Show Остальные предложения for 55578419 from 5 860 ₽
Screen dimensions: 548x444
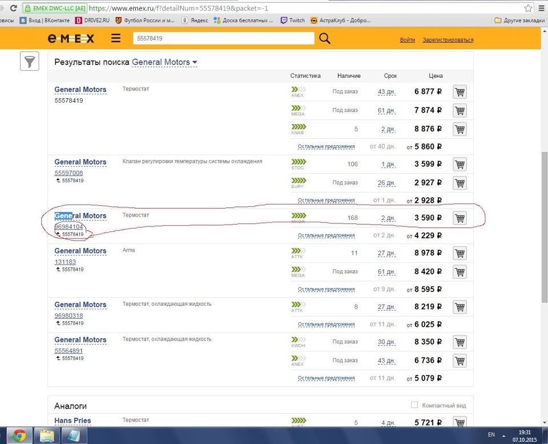pos(326,147)
